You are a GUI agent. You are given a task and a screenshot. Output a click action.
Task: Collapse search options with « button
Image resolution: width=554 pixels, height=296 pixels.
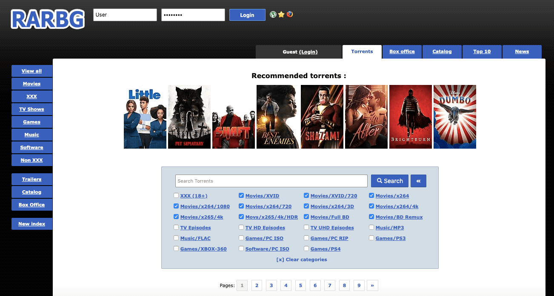coord(418,181)
